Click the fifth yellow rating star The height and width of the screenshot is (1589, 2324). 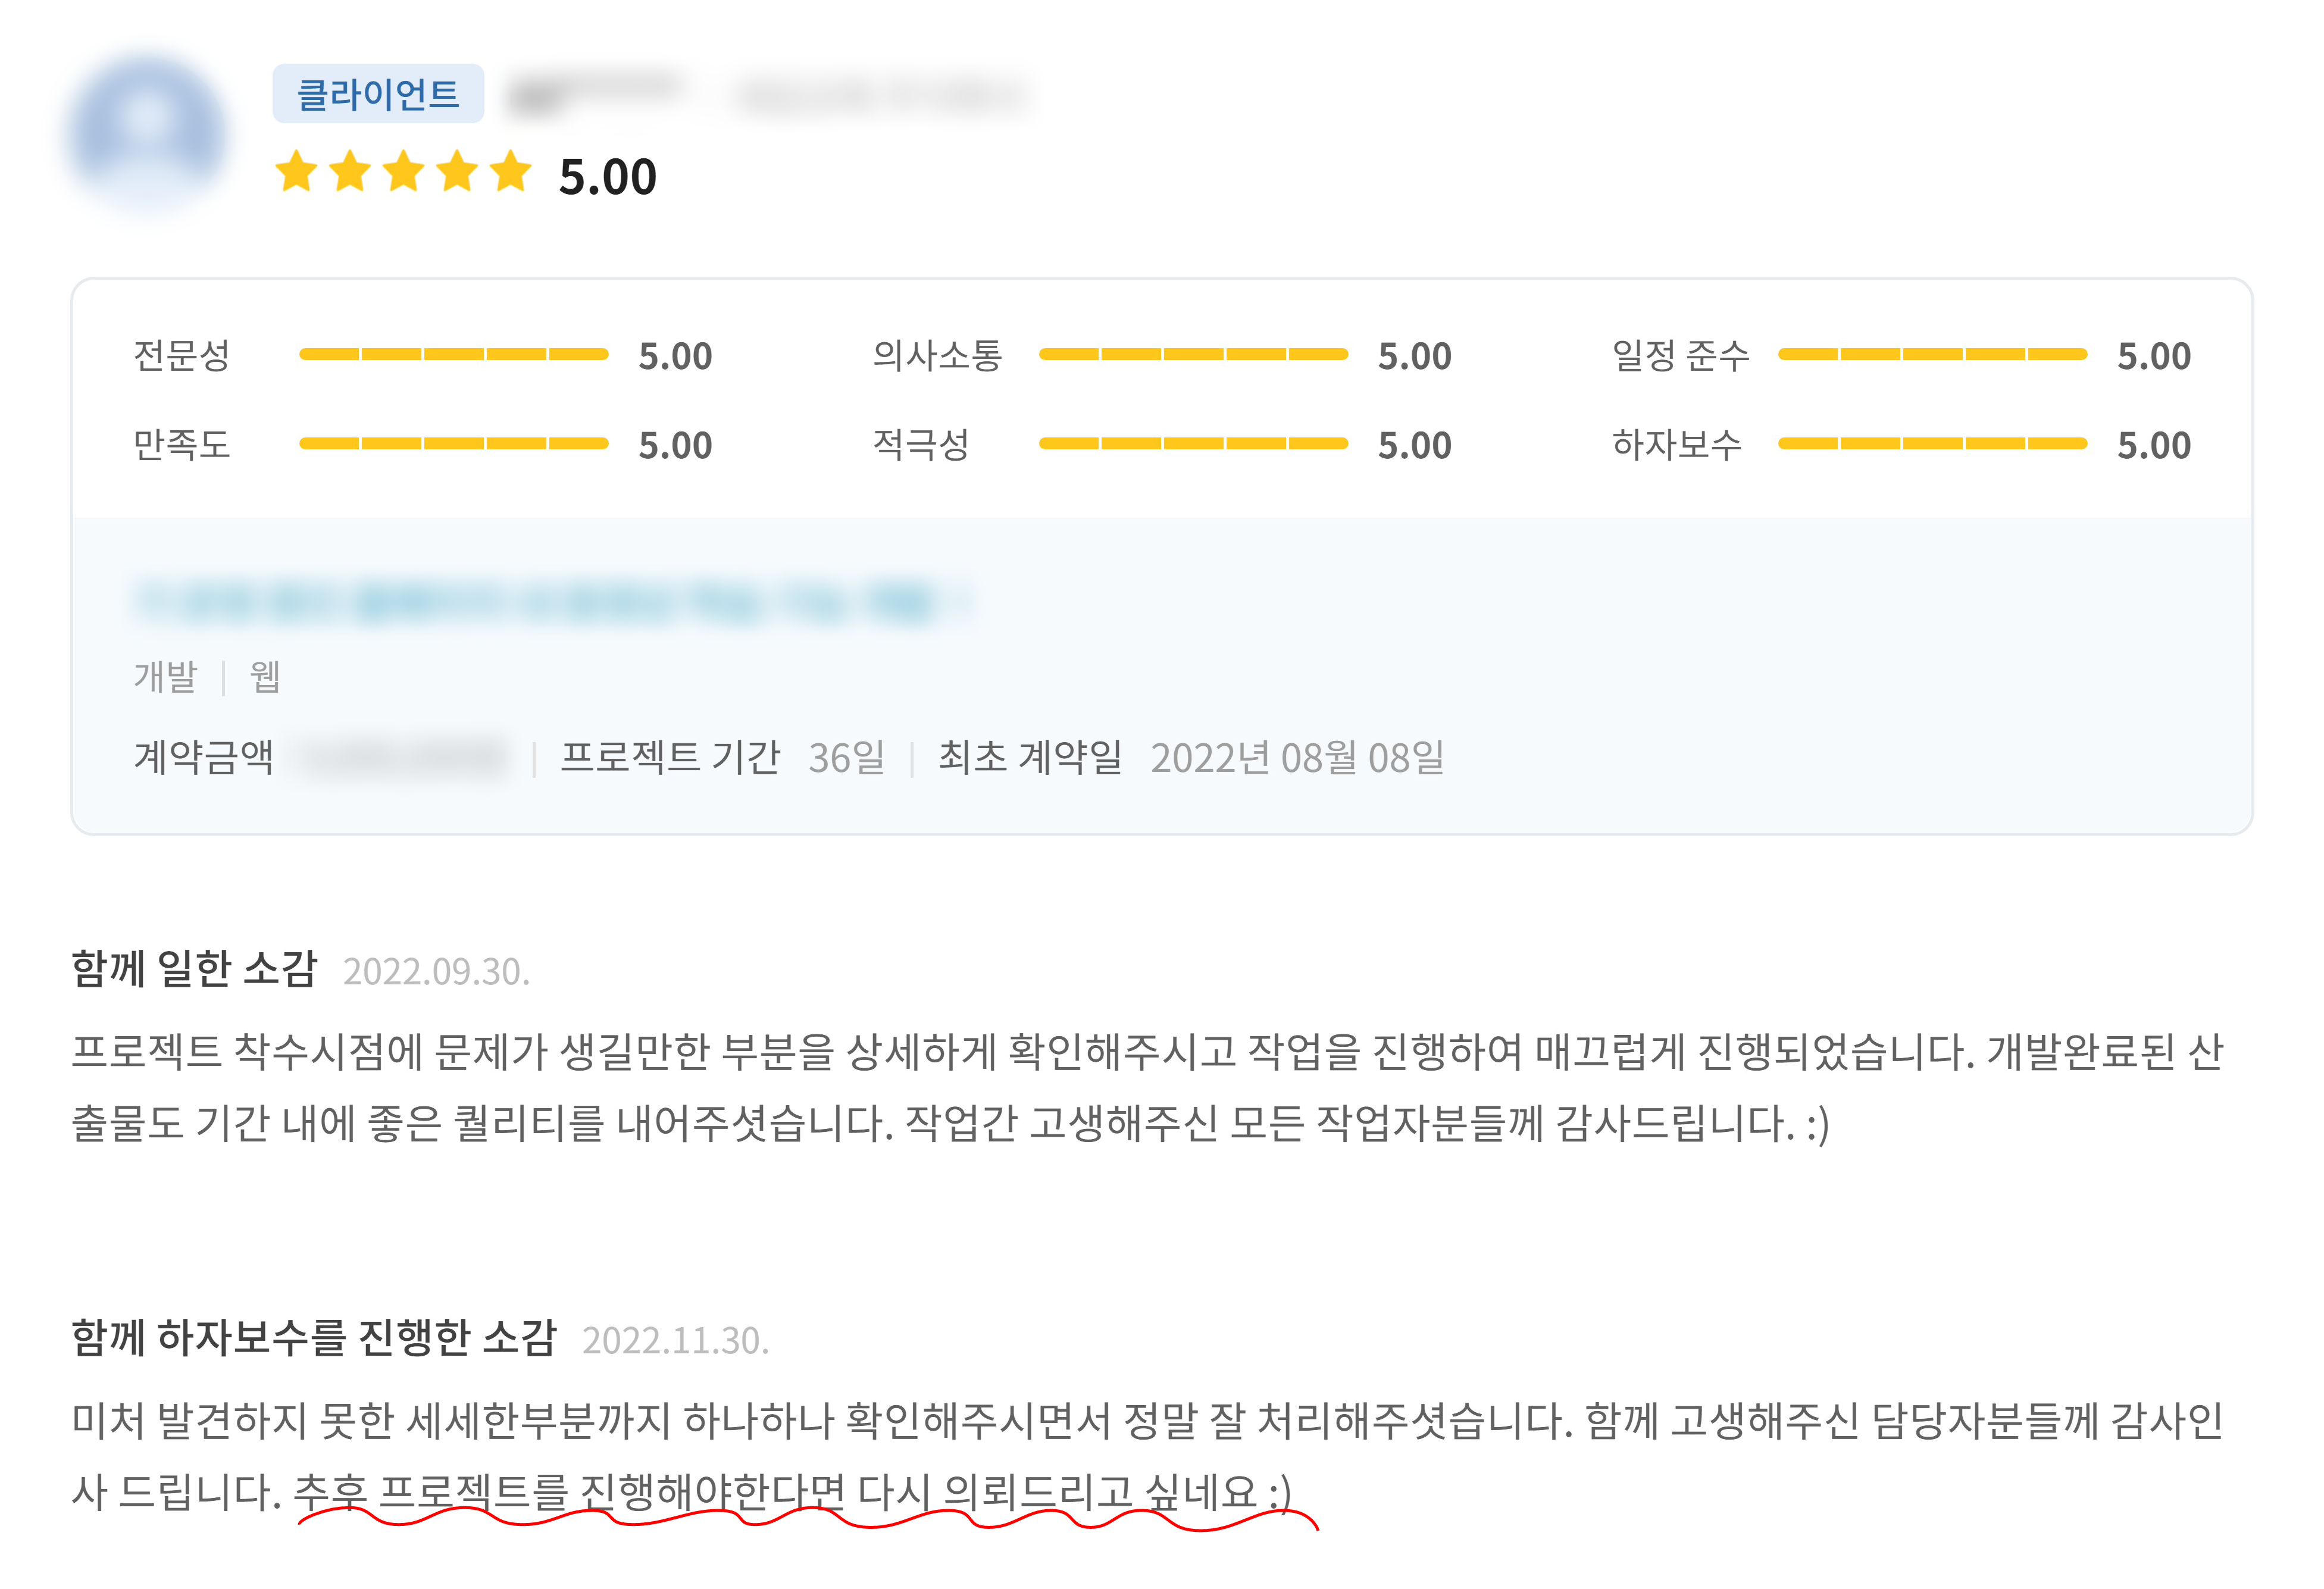pyautogui.click(x=511, y=171)
